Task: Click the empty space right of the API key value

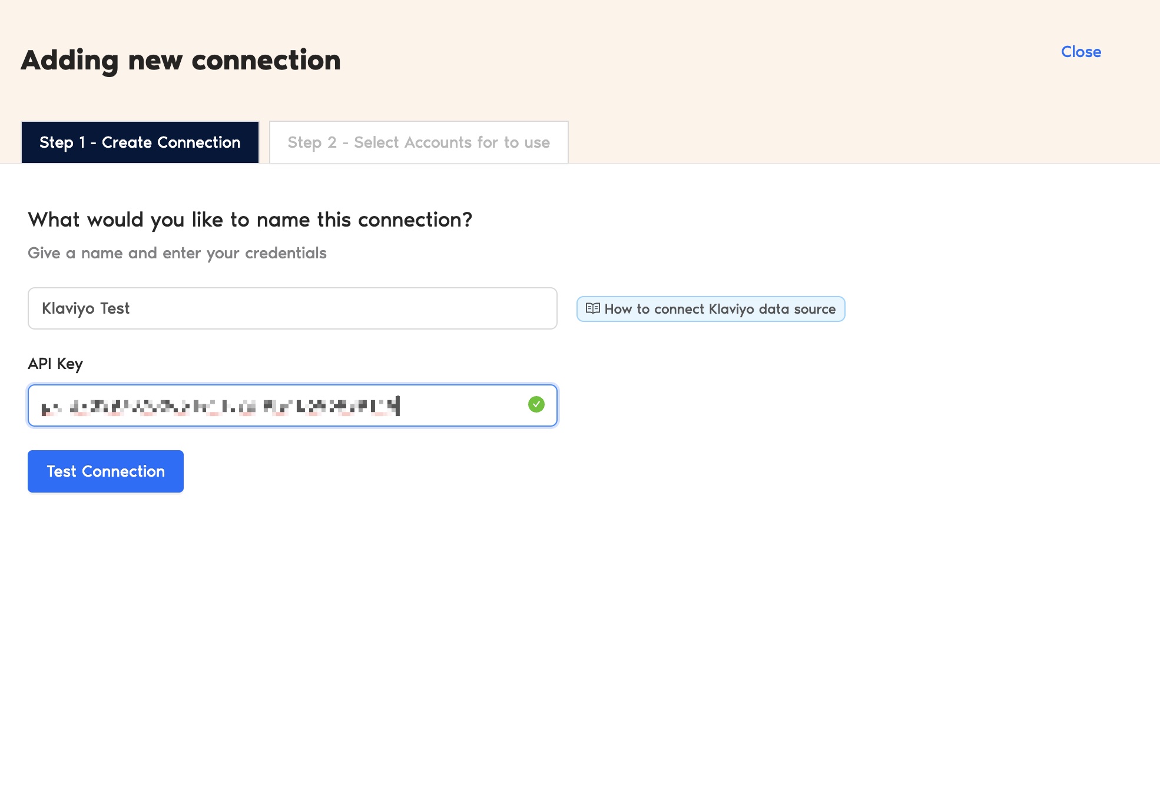Action: pyautogui.click(x=462, y=405)
